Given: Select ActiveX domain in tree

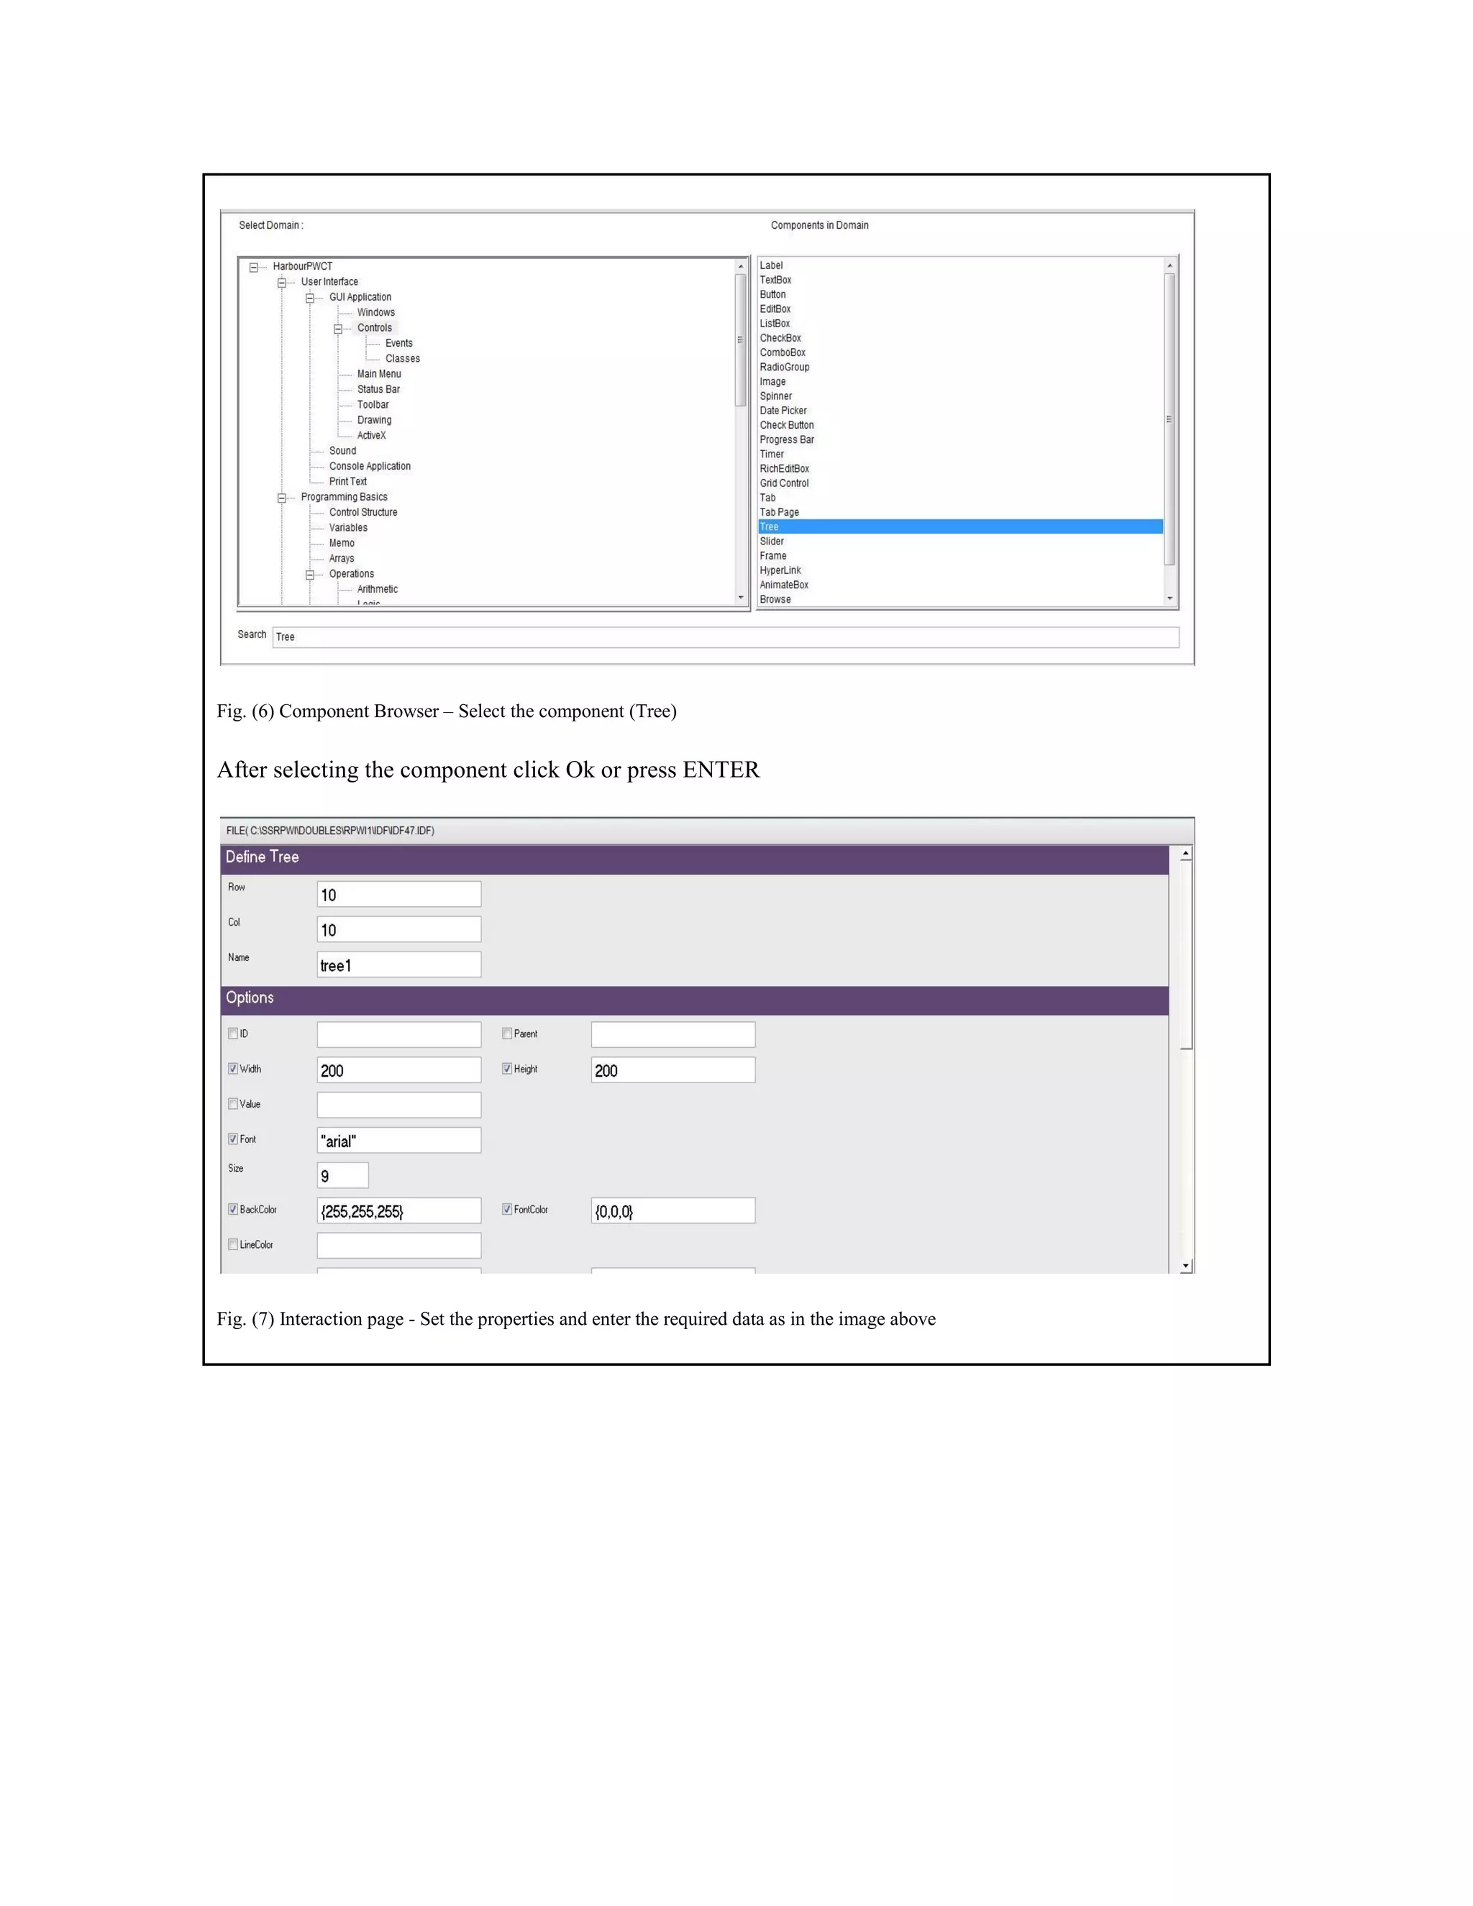Looking at the screenshot, I should tap(371, 435).
